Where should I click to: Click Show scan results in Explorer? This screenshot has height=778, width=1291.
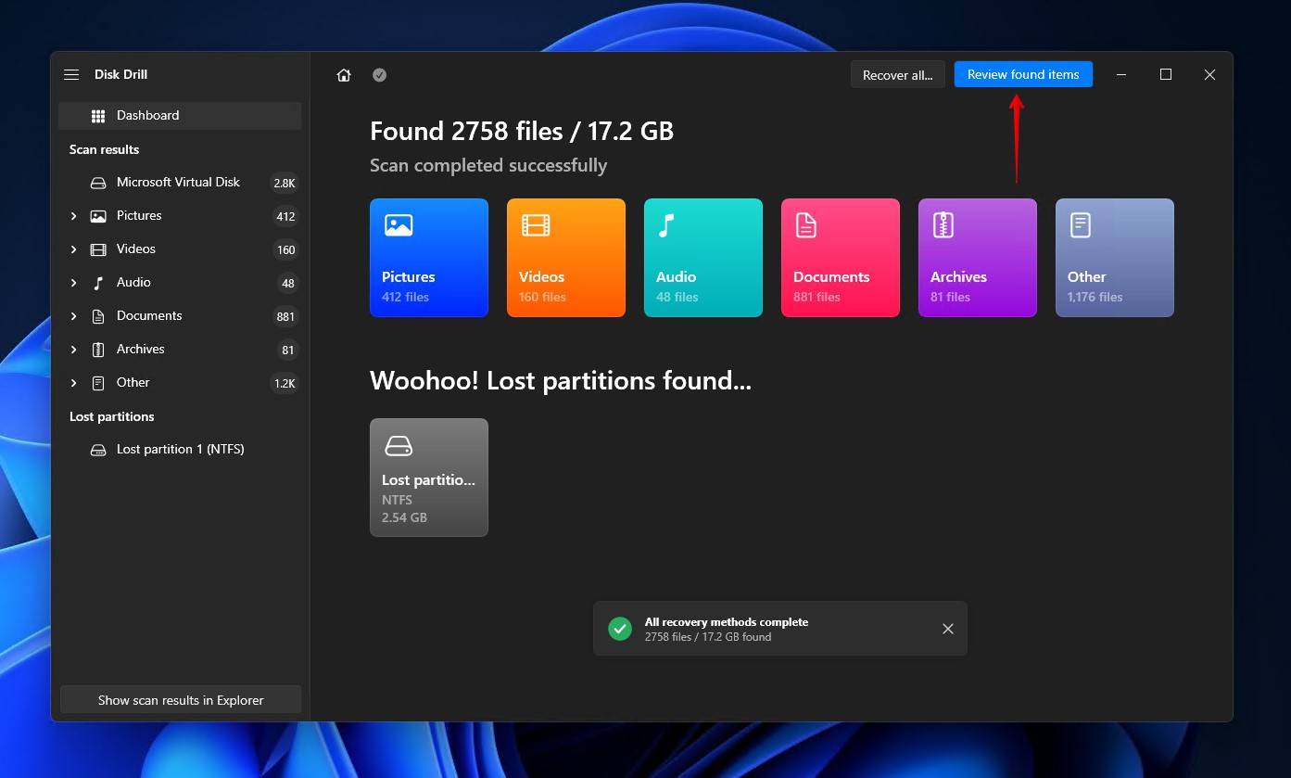[181, 700]
